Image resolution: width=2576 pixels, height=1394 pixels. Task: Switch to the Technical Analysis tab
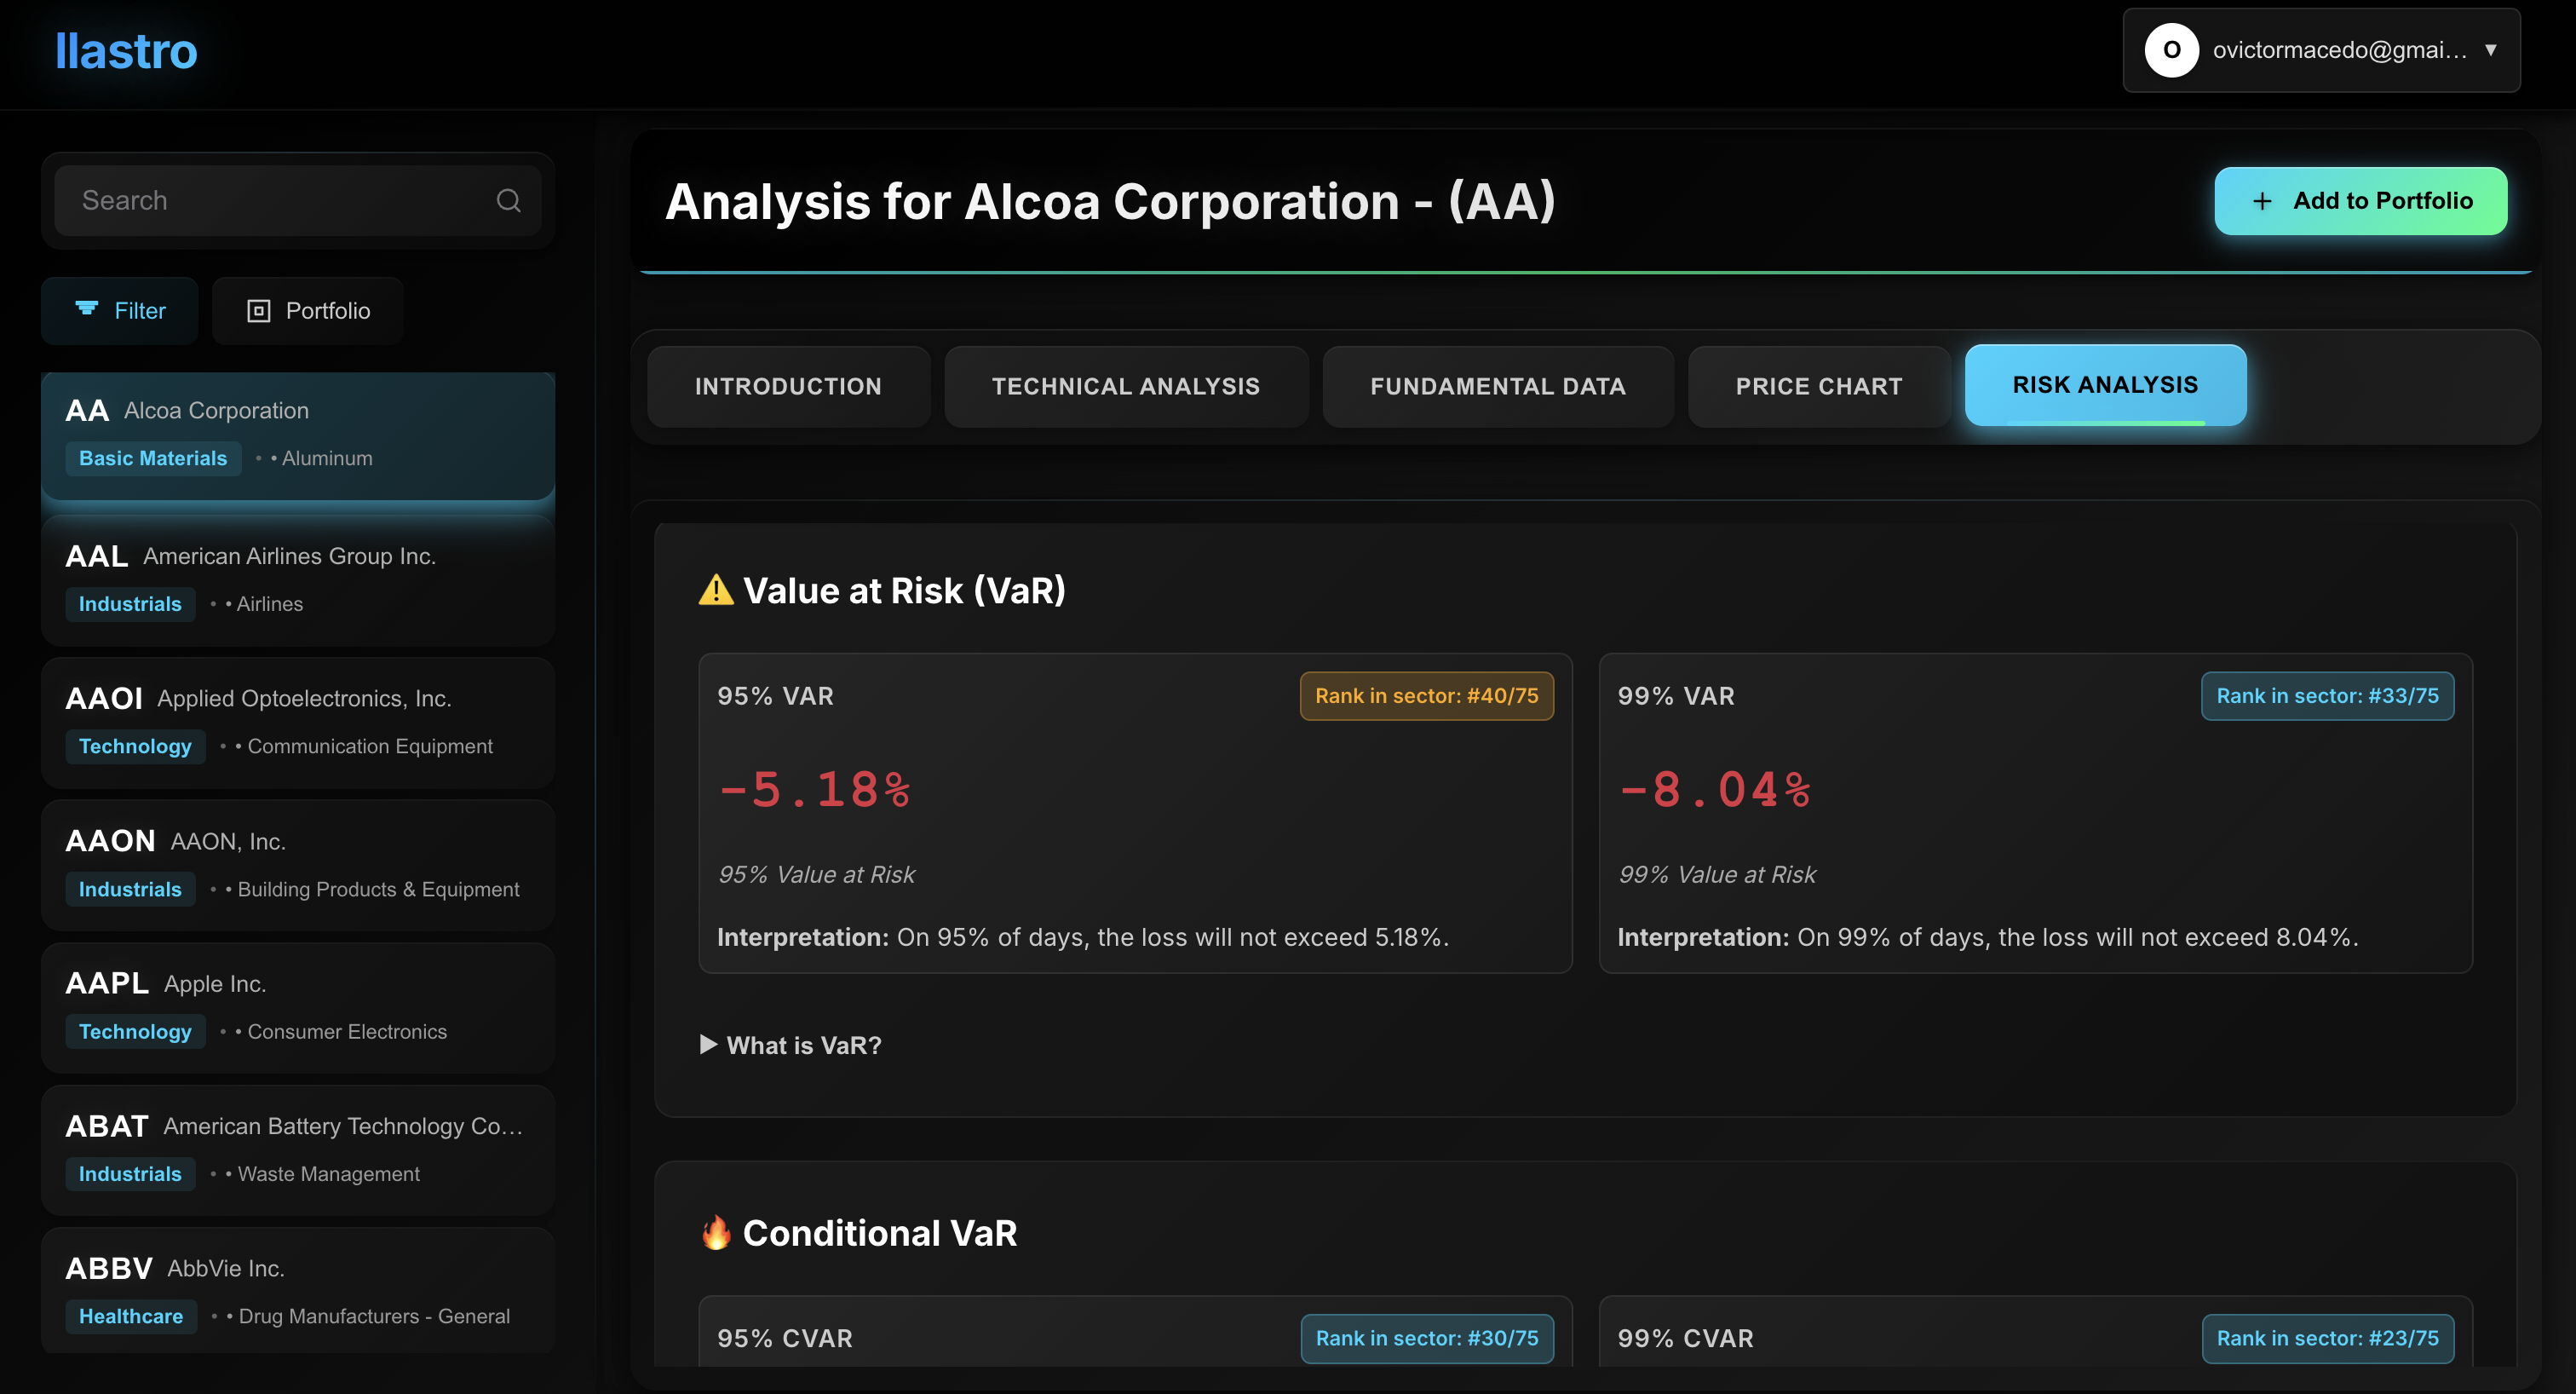(x=1126, y=386)
